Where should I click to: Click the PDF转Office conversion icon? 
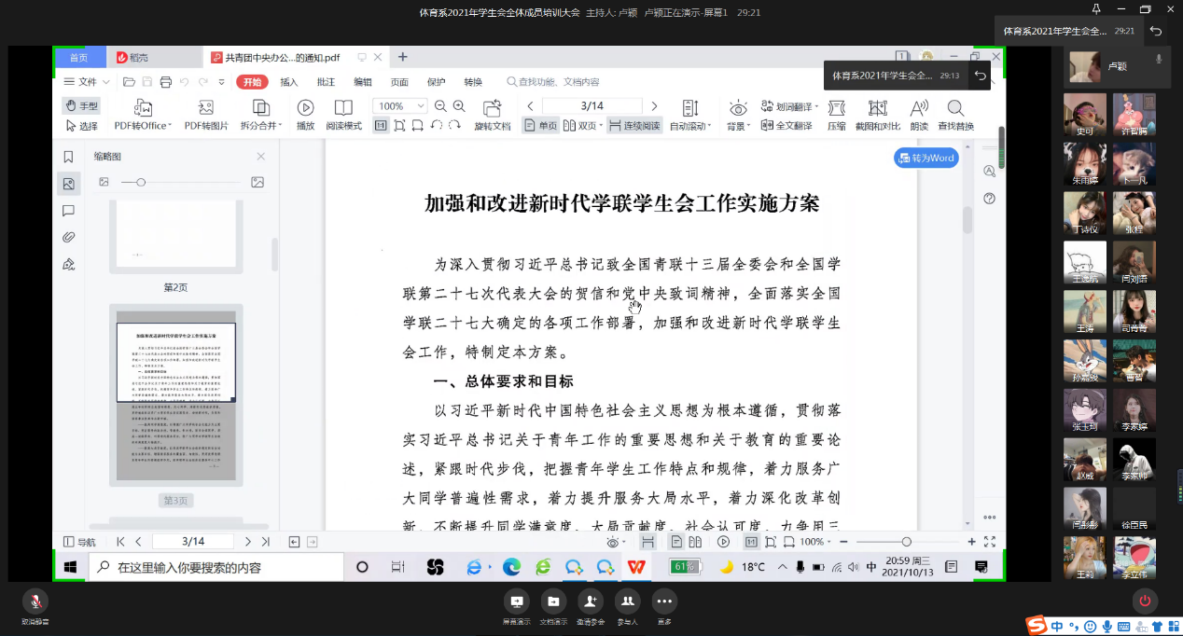tap(143, 107)
